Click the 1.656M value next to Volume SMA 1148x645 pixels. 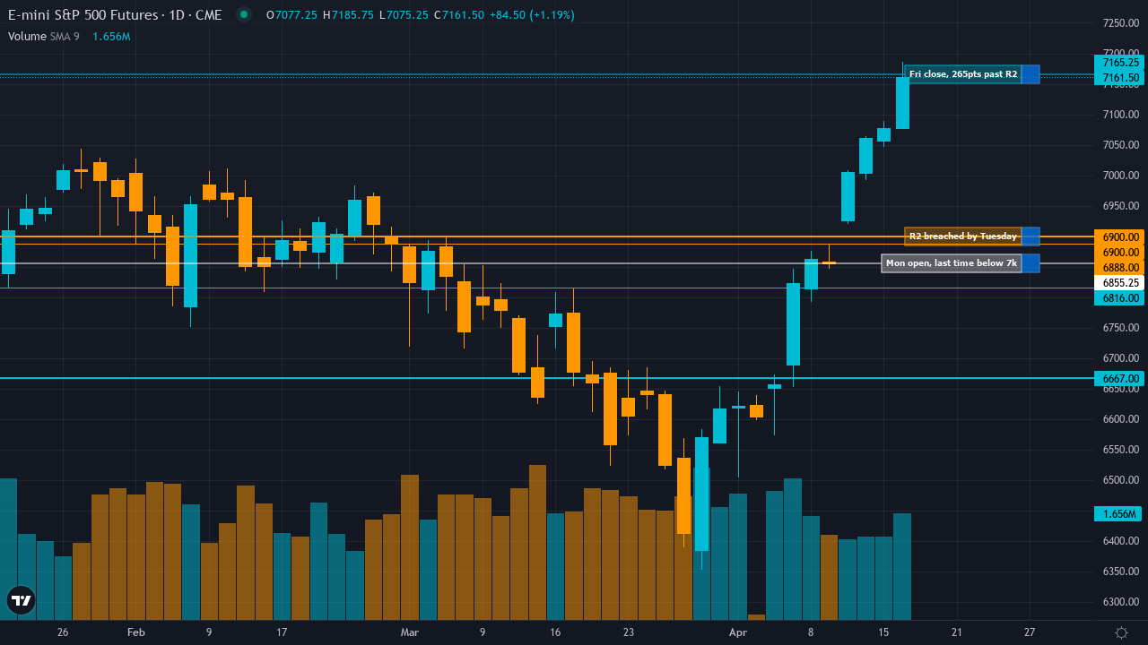coord(111,37)
